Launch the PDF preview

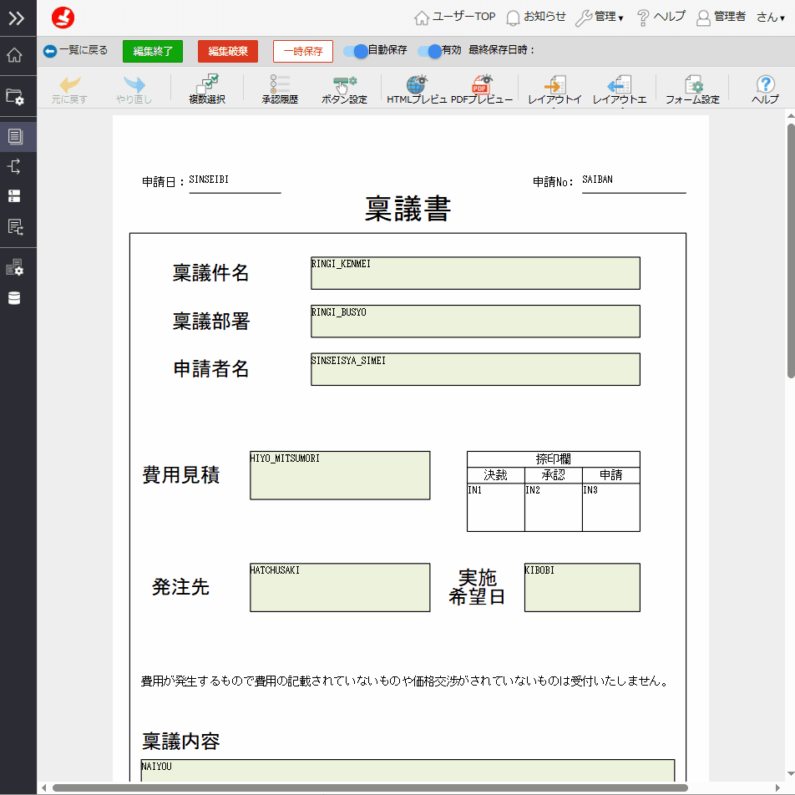pos(482,89)
